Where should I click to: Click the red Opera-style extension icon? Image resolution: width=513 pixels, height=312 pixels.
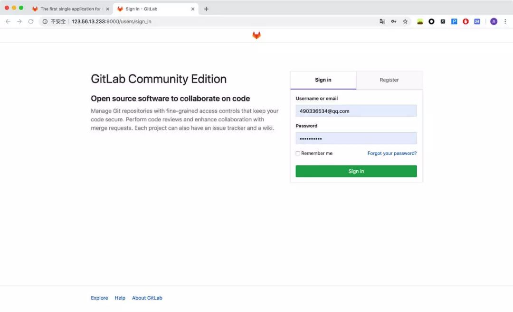[465, 21]
